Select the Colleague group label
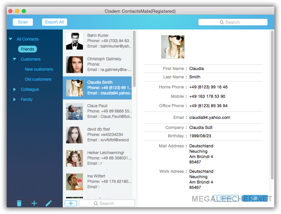Image resolution: width=281 pixels, height=214 pixels. coord(30,89)
